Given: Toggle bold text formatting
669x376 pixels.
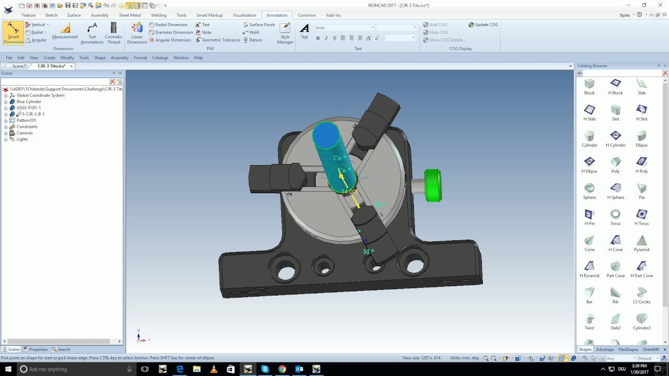Looking at the screenshot, I should click(x=318, y=38).
